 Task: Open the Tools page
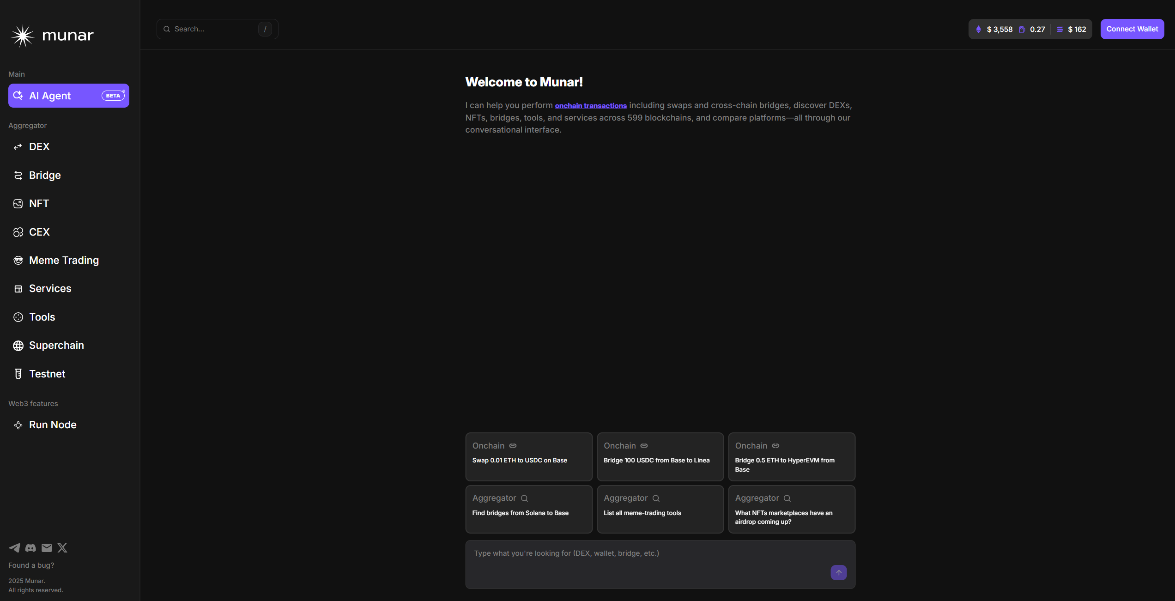coord(69,317)
